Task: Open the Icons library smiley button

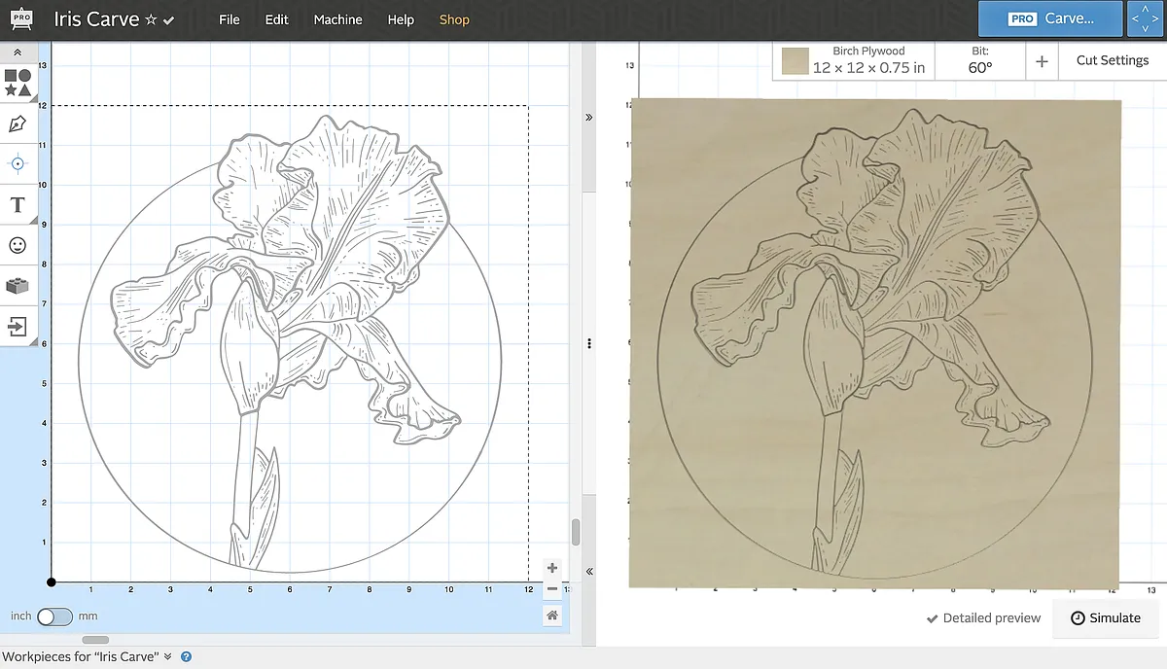Action: click(x=18, y=246)
